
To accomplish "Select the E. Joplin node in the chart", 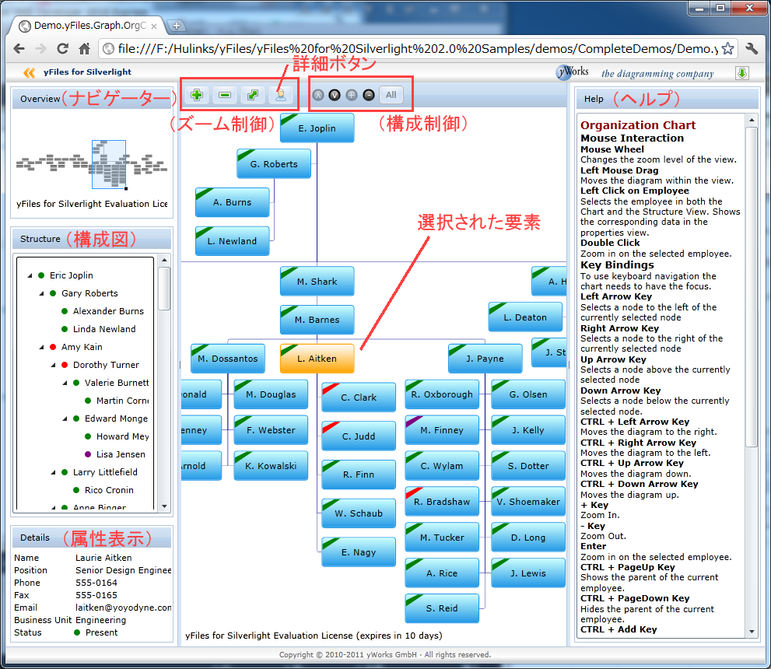I will (x=317, y=128).
